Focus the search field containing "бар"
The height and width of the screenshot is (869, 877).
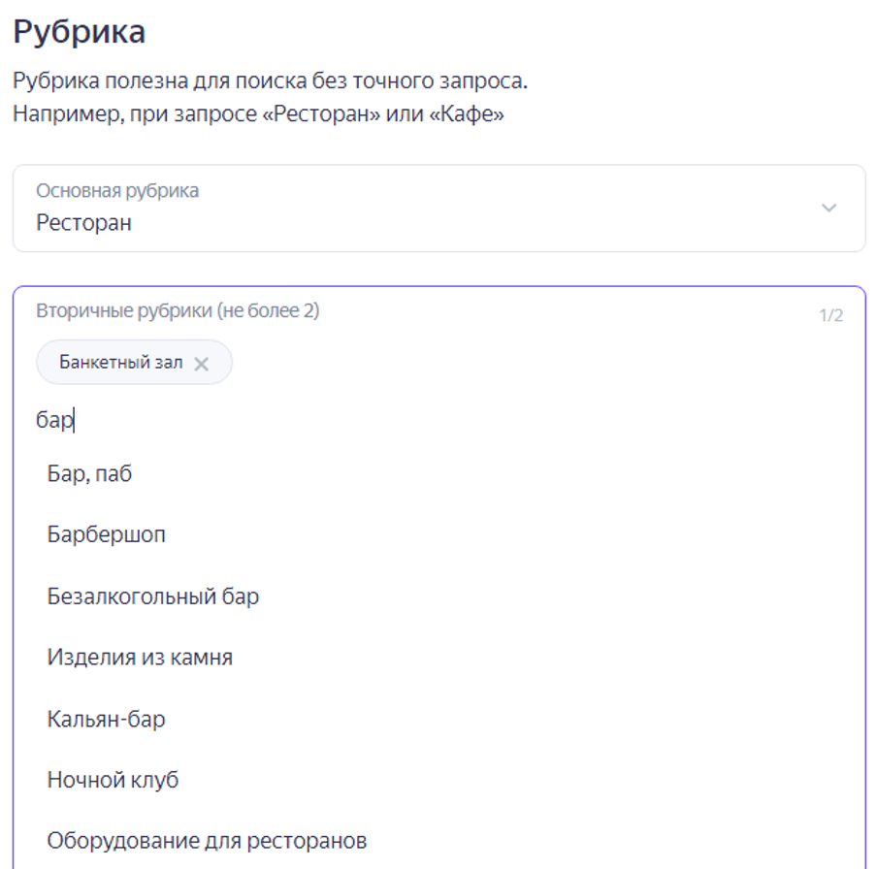click(291, 421)
